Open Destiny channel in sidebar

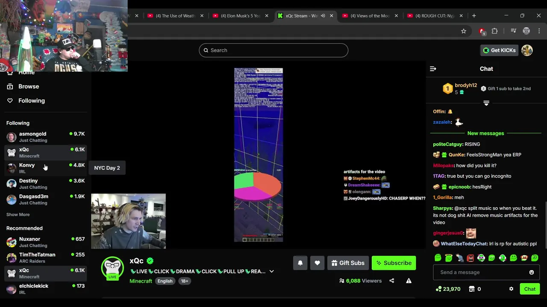(x=45, y=184)
